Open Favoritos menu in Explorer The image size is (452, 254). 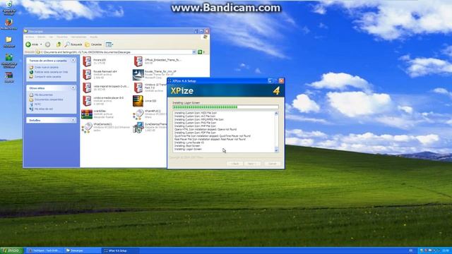[61, 37]
